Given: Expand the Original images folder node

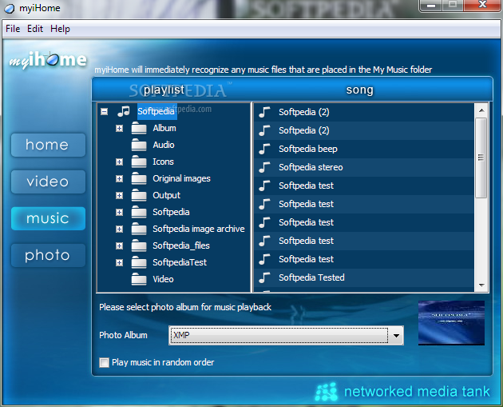Looking at the screenshot, I should pos(119,178).
